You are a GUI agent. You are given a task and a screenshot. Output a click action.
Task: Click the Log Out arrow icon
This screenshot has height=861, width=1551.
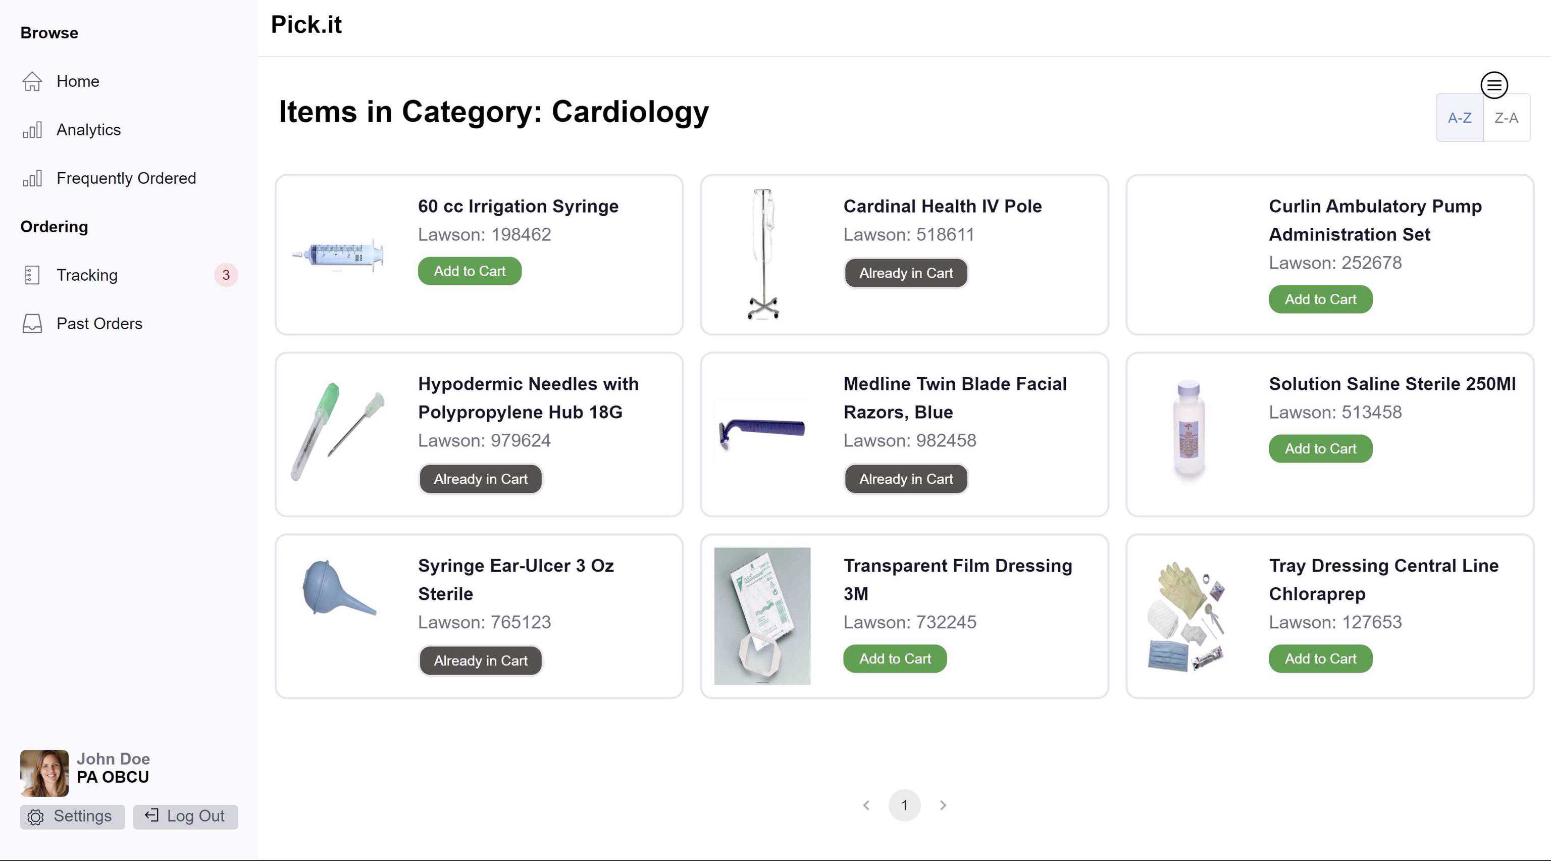151,815
